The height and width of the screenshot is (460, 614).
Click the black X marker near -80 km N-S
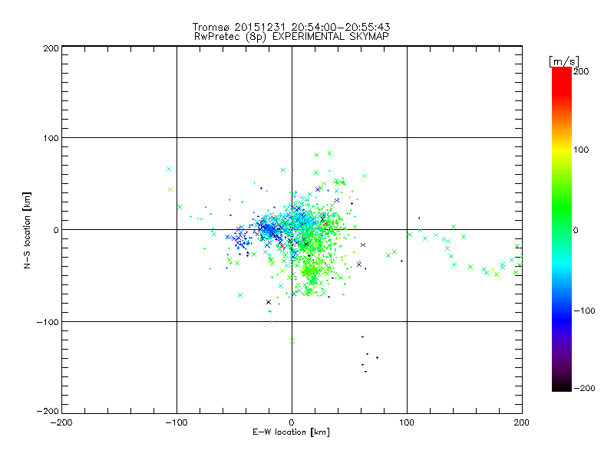[269, 302]
